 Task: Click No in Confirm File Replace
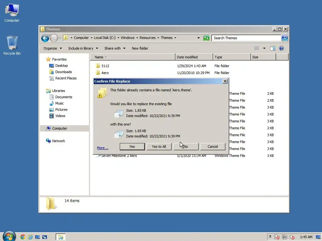tap(186, 147)
